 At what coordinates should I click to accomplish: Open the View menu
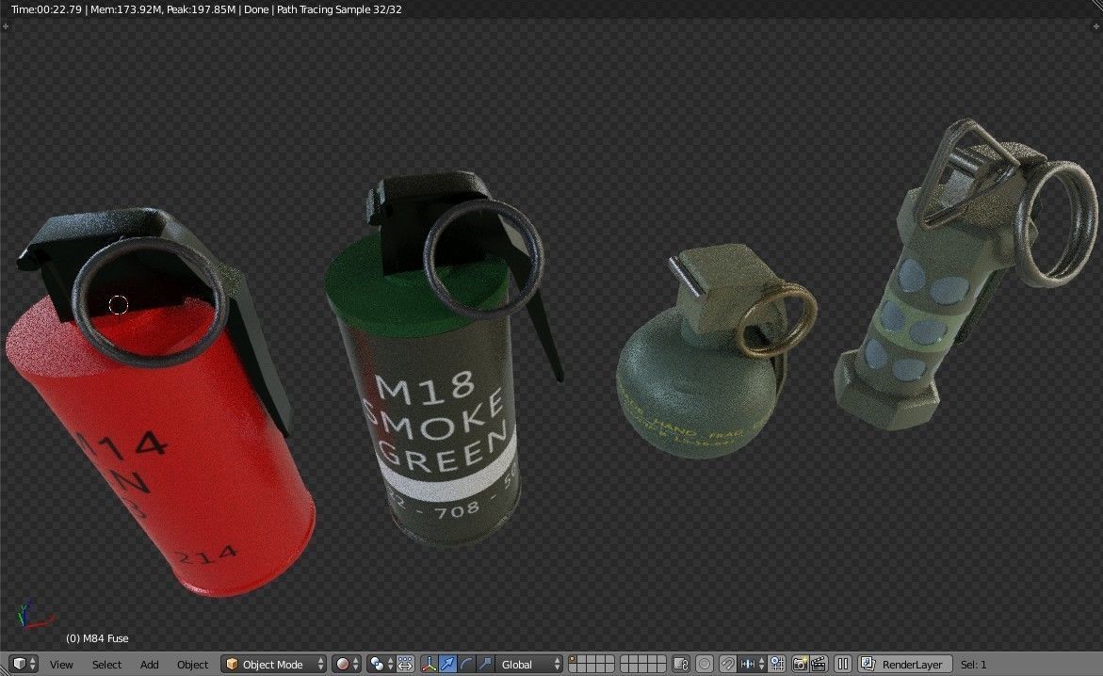pos(61,664)
